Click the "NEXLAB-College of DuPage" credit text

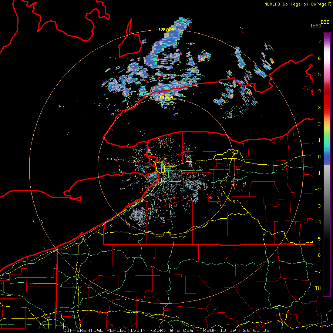tap(296, 4)
